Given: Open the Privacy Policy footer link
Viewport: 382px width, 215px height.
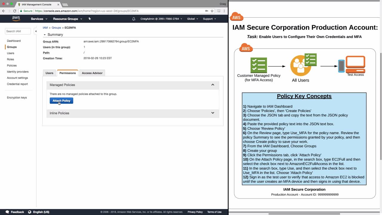Looking at the screenshot, I should click(195, 212).
